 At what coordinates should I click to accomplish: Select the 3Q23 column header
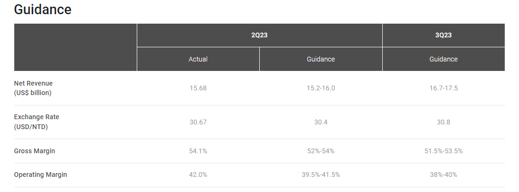click(444, 35)
